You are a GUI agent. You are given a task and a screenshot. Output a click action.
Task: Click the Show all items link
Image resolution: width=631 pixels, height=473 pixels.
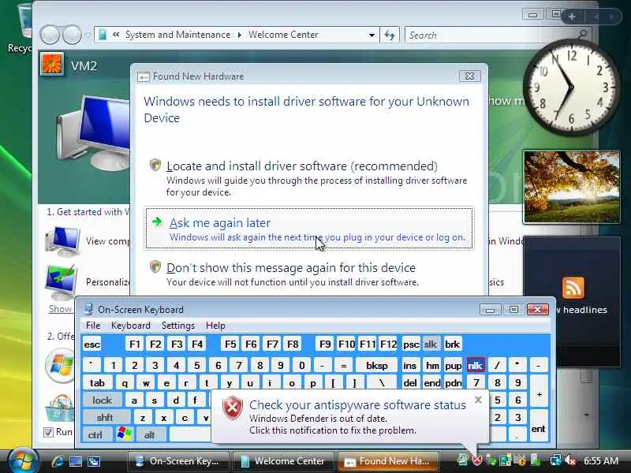click(61, 309)
